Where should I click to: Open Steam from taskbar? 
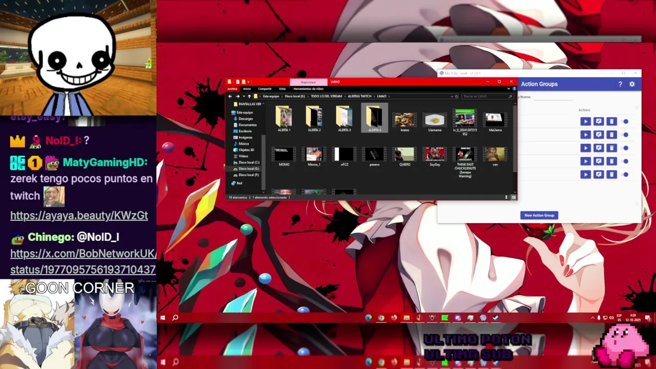point(496,318)
